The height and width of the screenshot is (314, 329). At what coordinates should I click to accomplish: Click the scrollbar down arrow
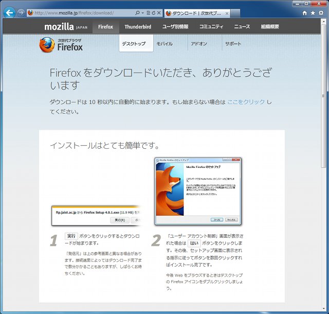click(323, 308)
